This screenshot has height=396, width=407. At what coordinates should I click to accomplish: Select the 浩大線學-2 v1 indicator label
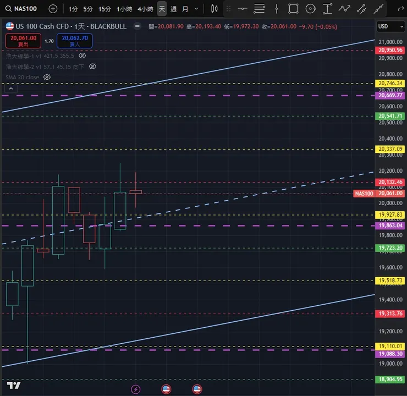click(x=45, y=67)
